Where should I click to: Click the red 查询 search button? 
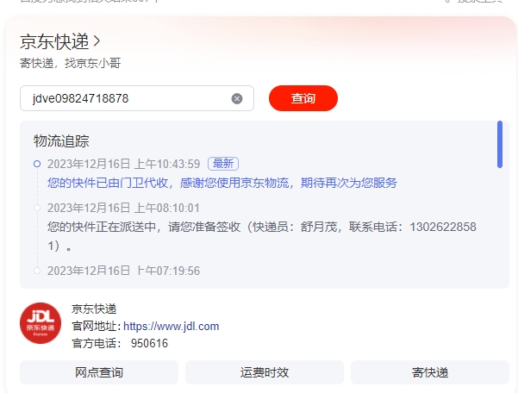[303, 98]
